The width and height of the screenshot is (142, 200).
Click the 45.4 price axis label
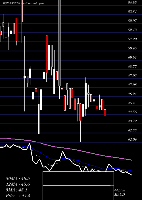[131, 103]
